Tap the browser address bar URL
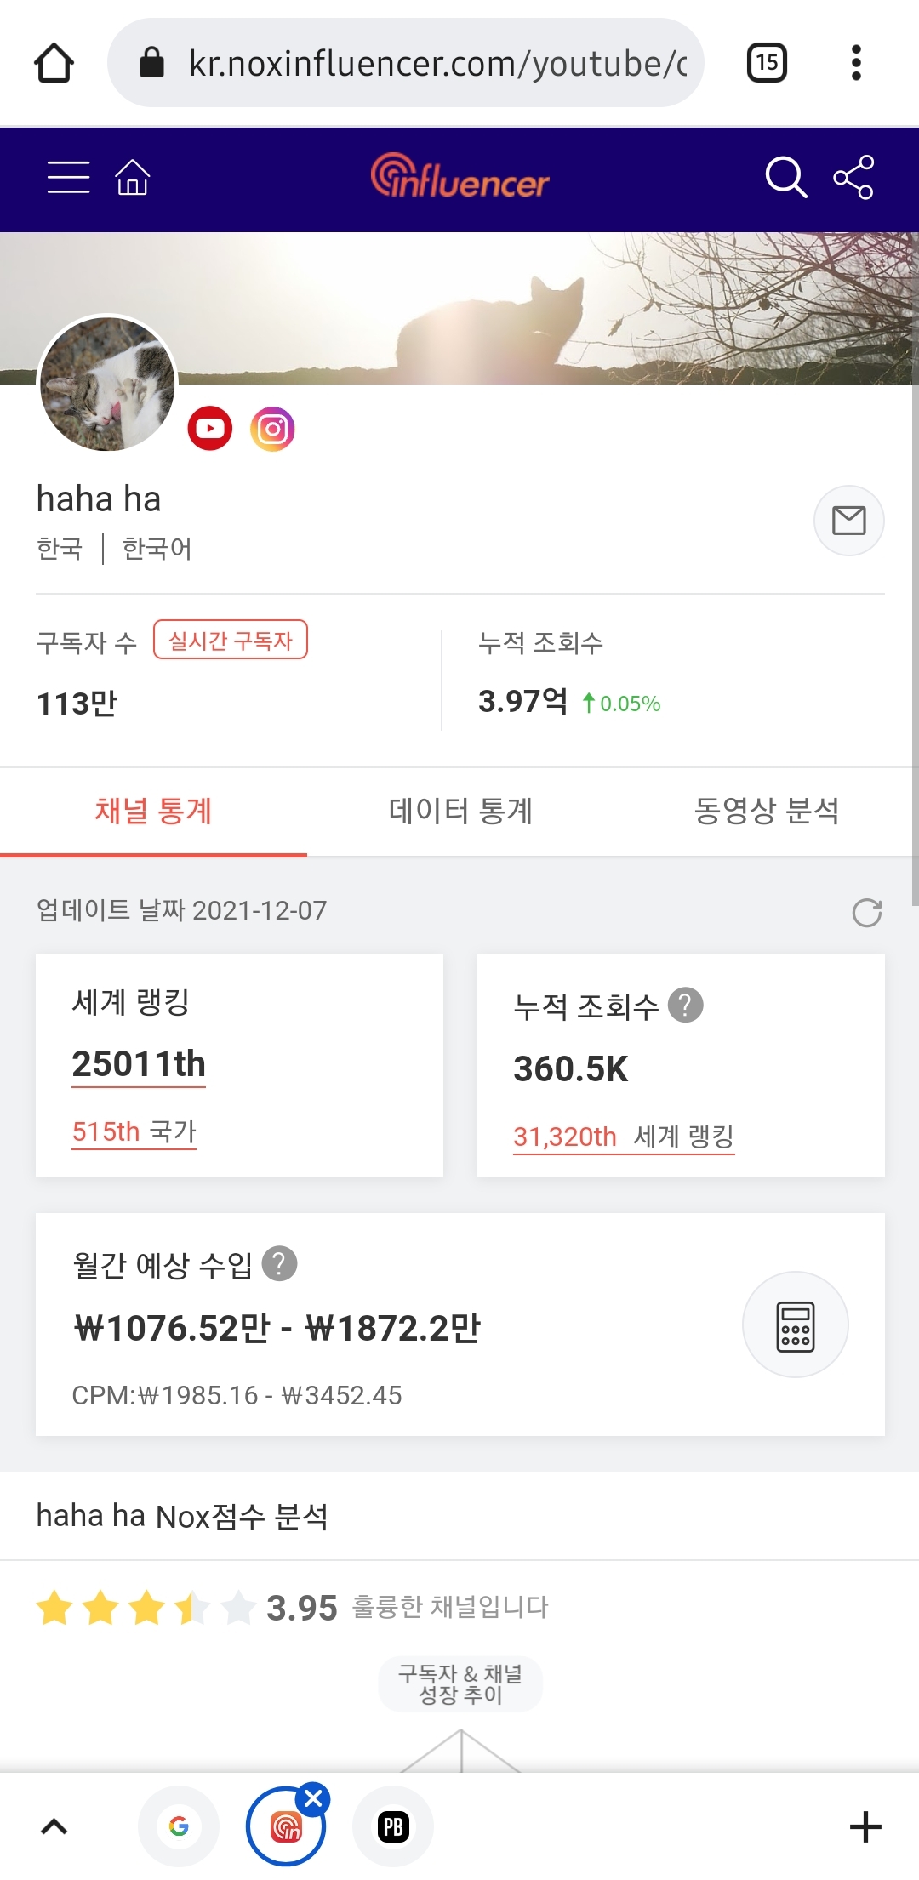The height and width of the screenshot is (1880, 919). coord(436,63)
